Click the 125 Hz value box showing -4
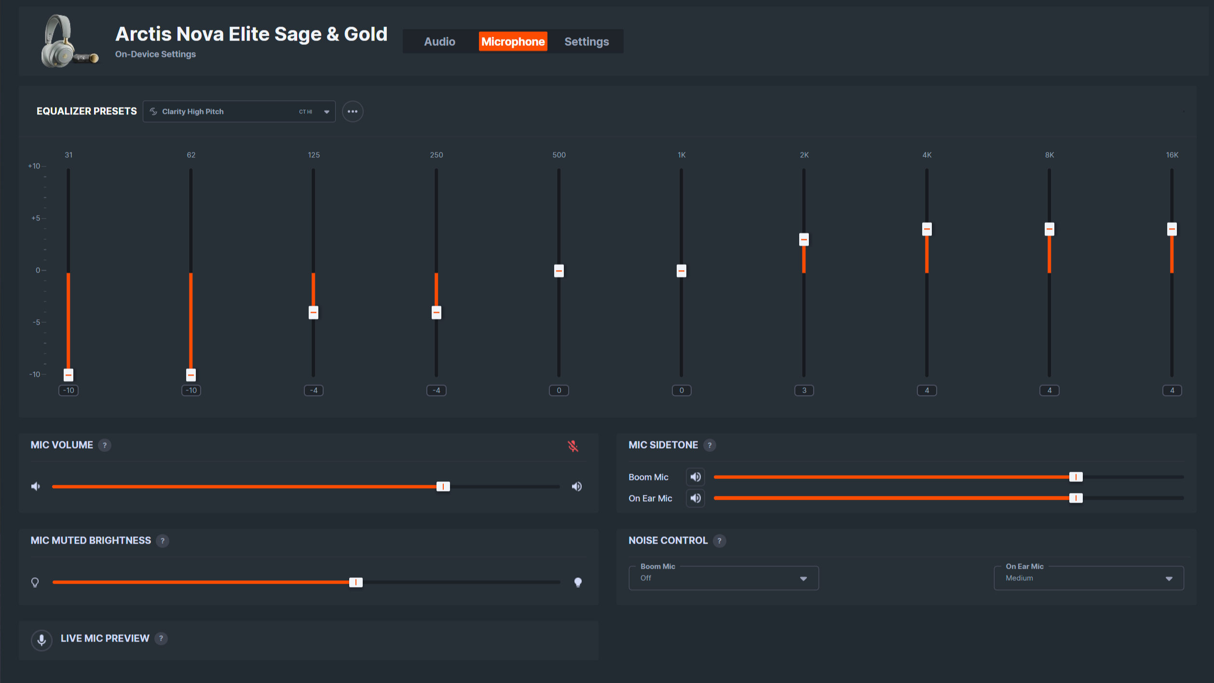 [x=314, y=390]
